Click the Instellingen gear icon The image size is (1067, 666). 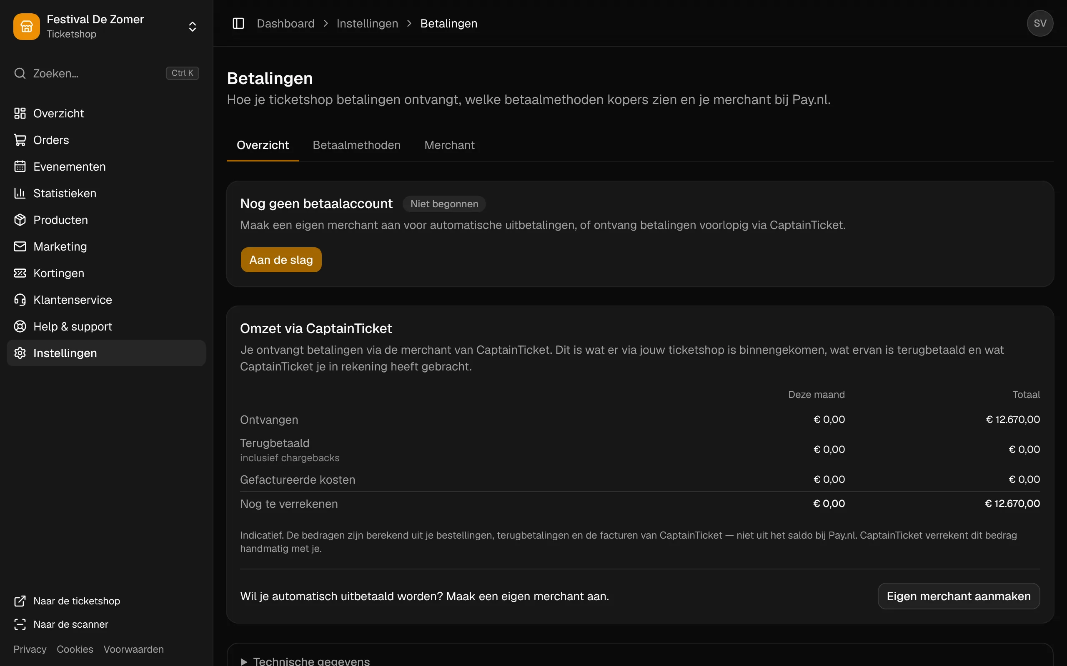(x=20, y=353)
